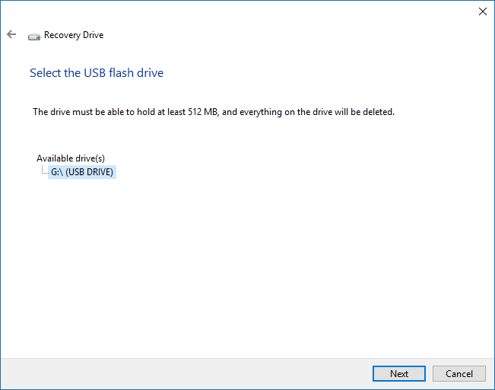Click the back arrow icon
This screenshot has width=495, height=390.
11,35
